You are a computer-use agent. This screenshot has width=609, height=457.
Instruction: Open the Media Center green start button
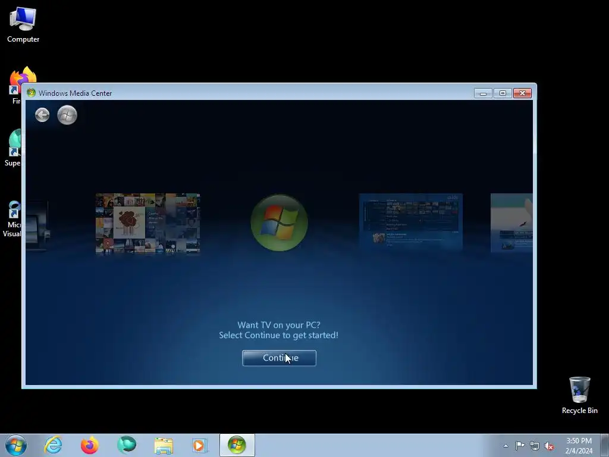click(67, 115)
